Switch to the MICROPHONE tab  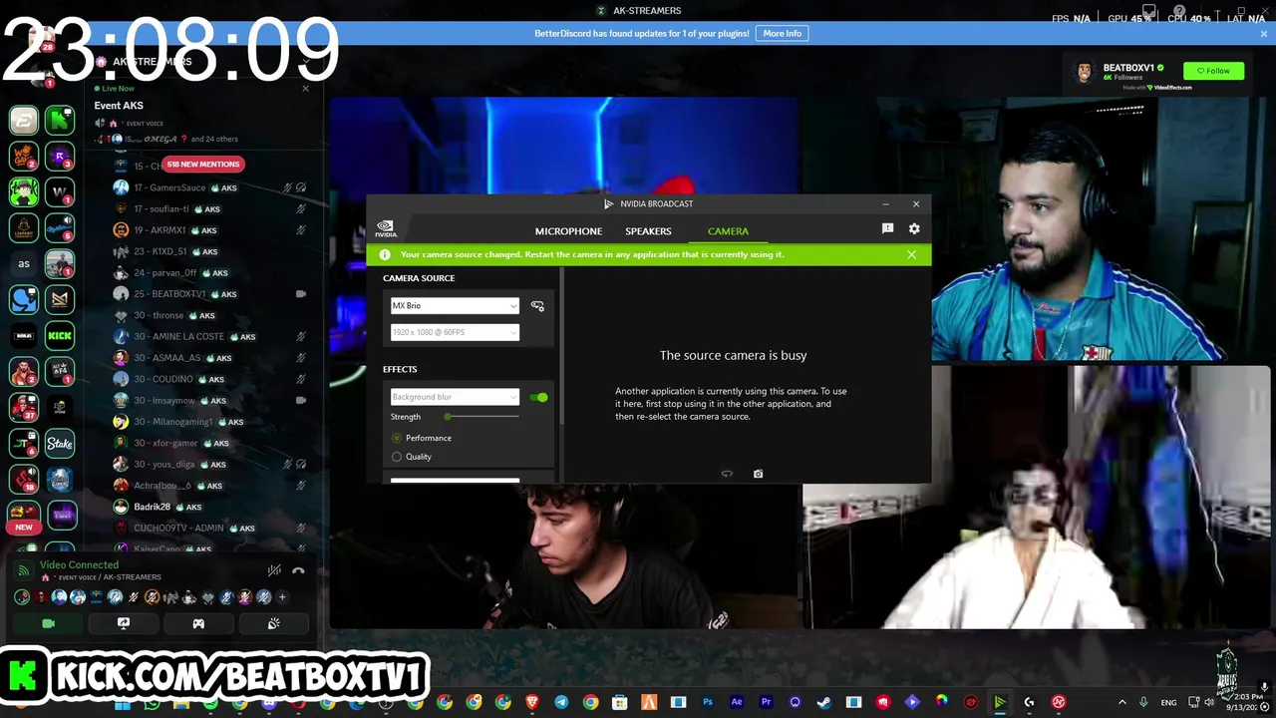point(568,231)
